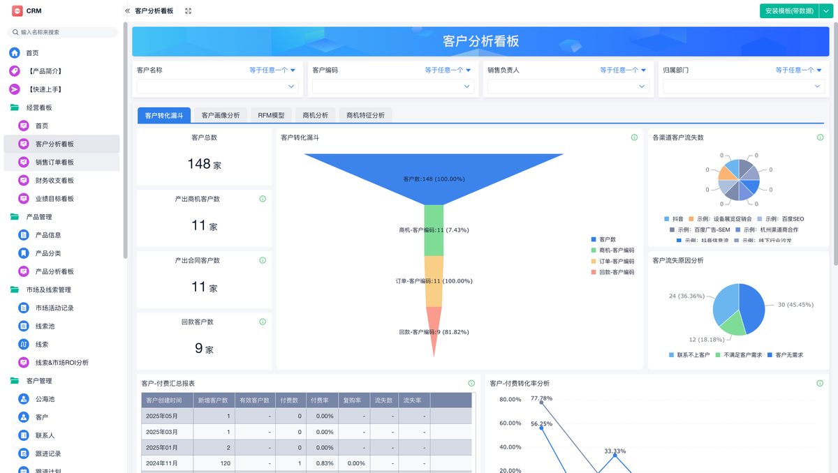Click 安装模板(带数据) button
The height and width of the screenshot is (473, 838).
789,11
